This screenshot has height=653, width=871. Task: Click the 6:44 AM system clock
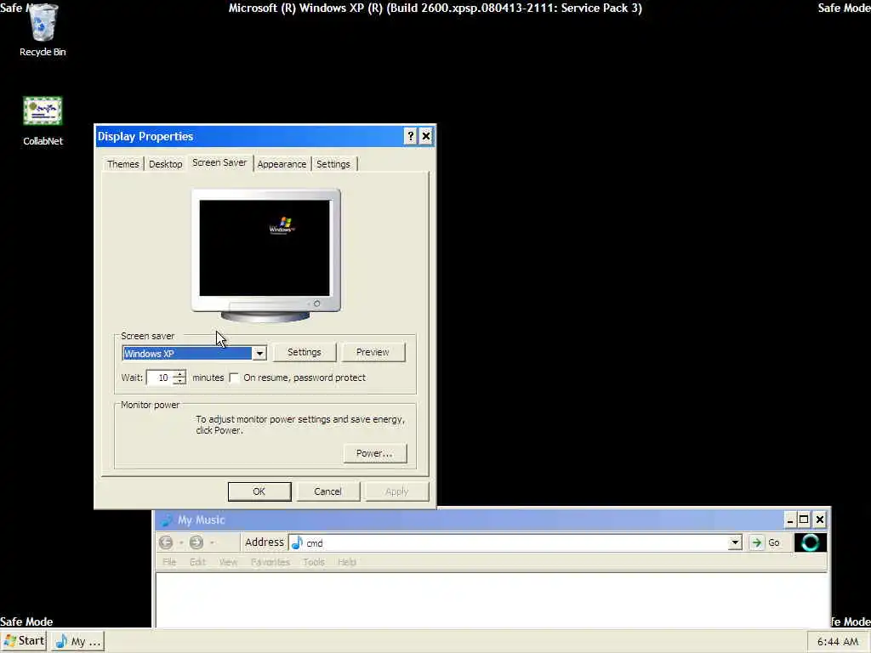838,641
